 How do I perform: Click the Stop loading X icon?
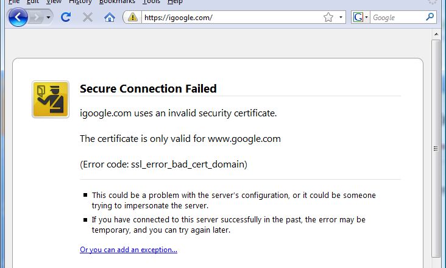point(88,18)
